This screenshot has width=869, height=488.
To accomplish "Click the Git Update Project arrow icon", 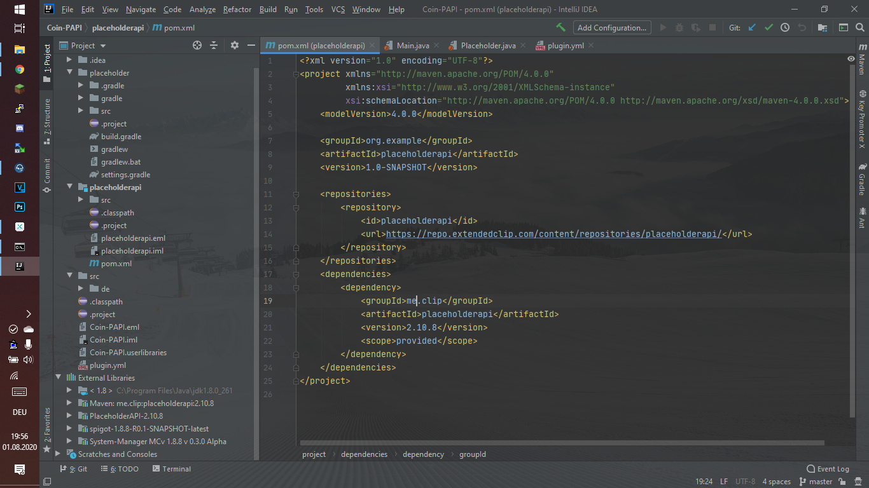I will (x=752, y=27).
